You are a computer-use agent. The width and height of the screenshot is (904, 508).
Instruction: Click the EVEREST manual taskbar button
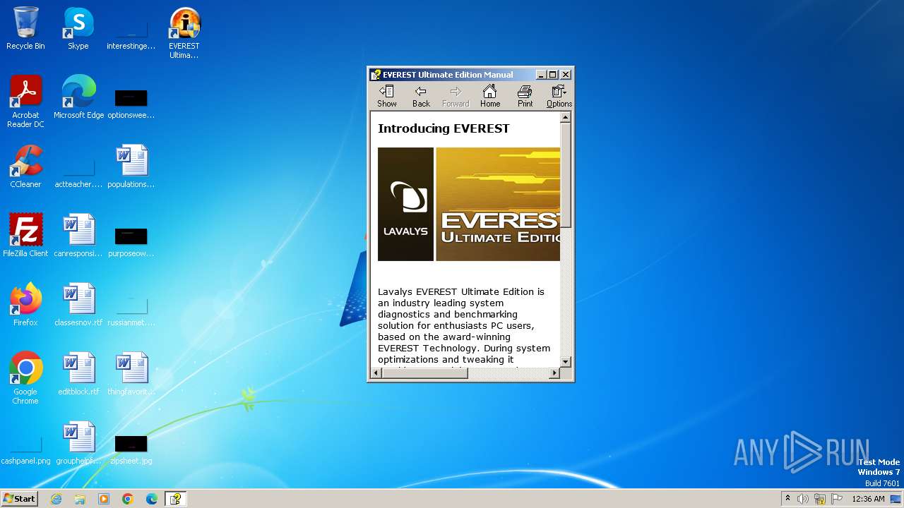[x=175, y=499]
